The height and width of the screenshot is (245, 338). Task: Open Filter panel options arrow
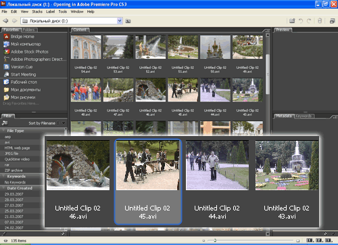tap(64, 123)
